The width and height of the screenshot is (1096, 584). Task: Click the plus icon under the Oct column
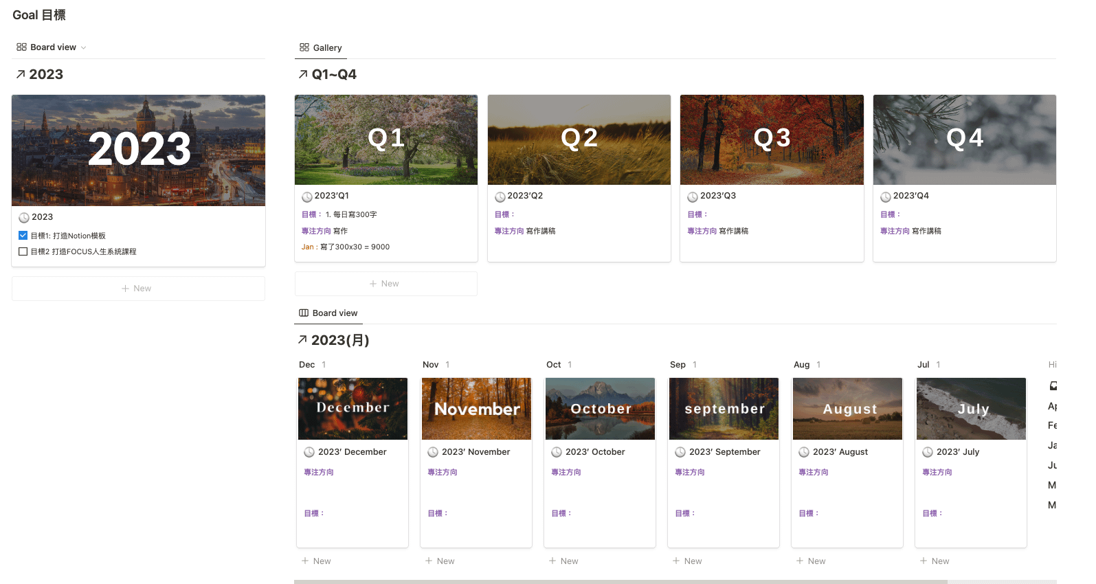[552, 561]
